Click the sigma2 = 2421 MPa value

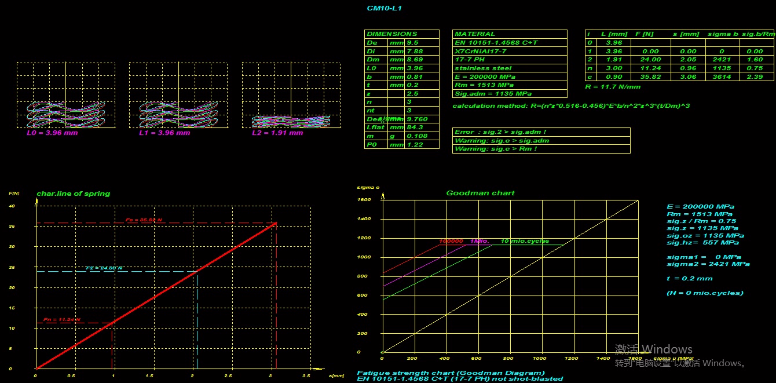pyautogui.click(x=708, y=264)
